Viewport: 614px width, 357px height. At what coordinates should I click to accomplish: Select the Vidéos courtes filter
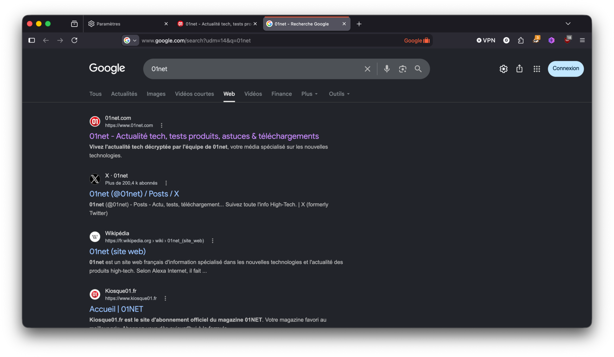194,94
